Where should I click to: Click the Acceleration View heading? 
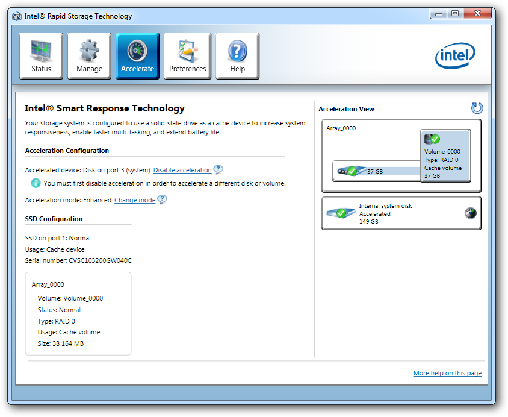pyautogui.click(x=346, y=109)
